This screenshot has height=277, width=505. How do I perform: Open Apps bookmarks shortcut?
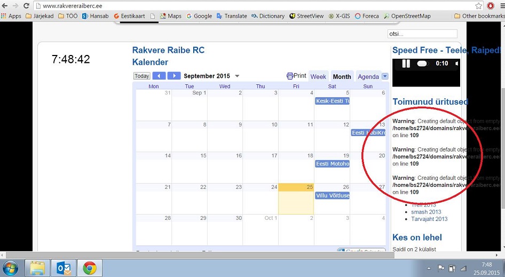click(11, 16)
